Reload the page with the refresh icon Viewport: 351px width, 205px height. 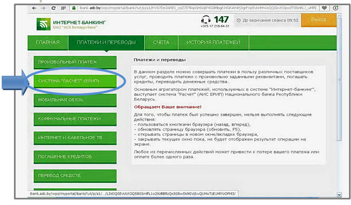(x=53, y=8)
